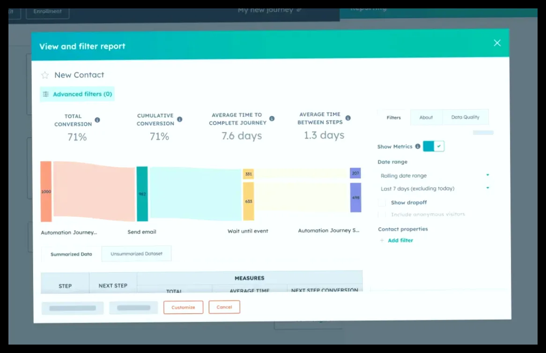Image resolution: width=546 pixels, height=353 pixels.
Task: Click the purple 498 bar segment
Action: (x=356, y=198)
